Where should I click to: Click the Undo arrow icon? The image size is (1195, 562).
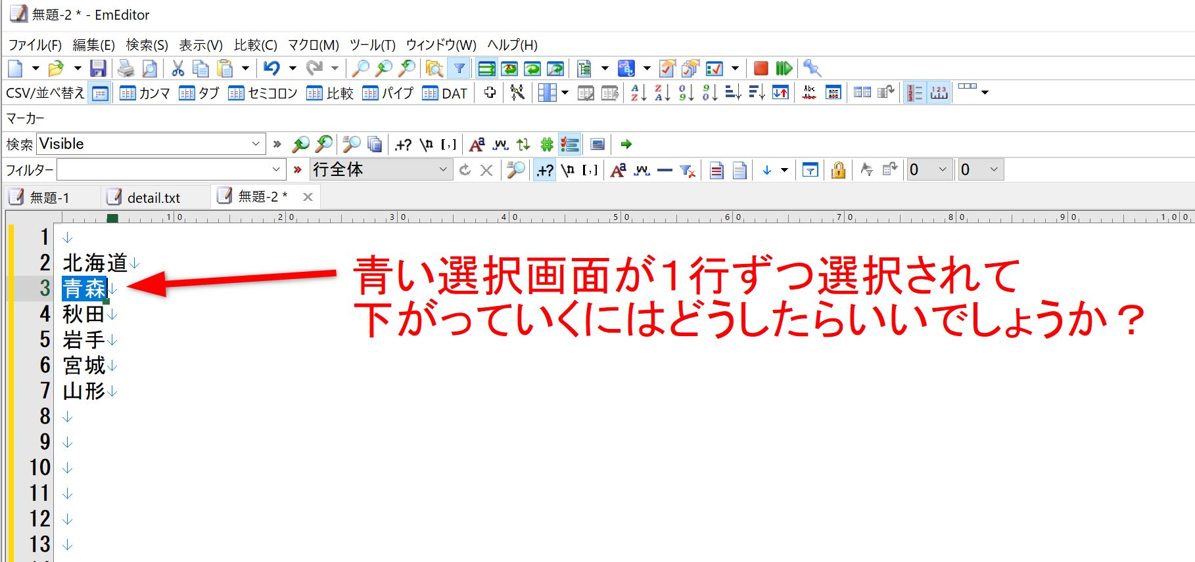[x=271, y=68]
